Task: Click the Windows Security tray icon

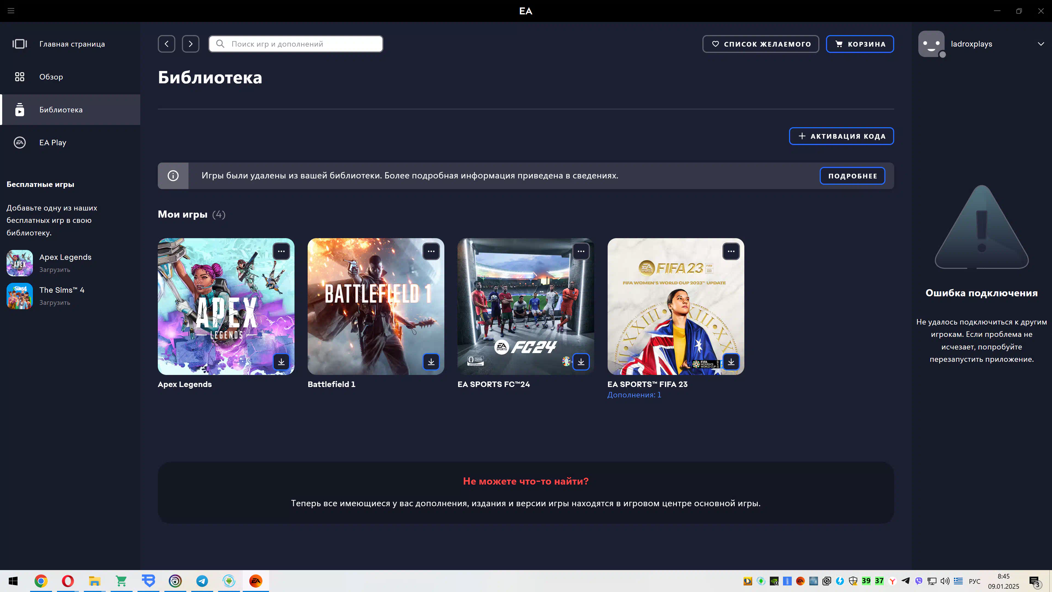Action: (x=853, y=581)
